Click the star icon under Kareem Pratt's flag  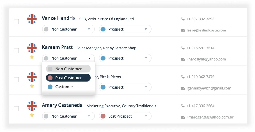pos(32,57)
